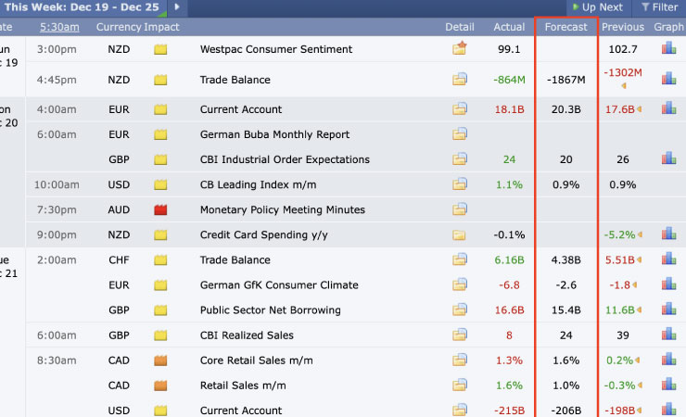Click the 7:30pm time cell

57,209
